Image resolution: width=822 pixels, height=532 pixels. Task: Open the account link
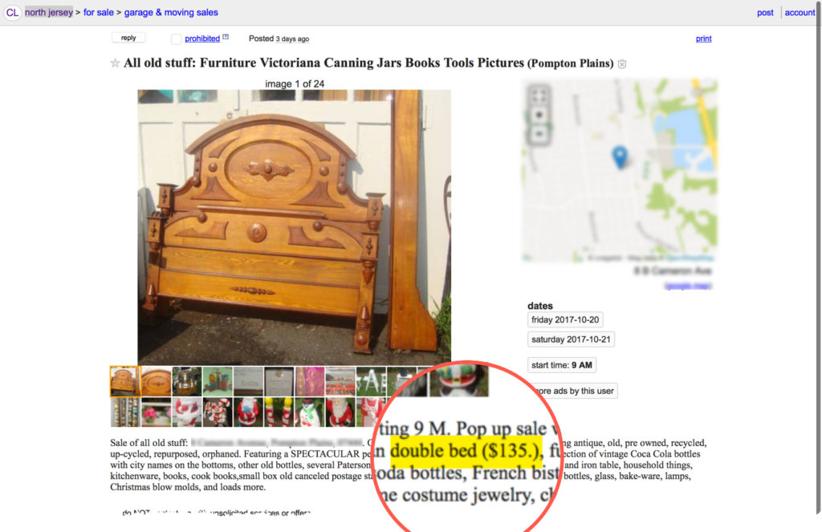click(800, 13)
